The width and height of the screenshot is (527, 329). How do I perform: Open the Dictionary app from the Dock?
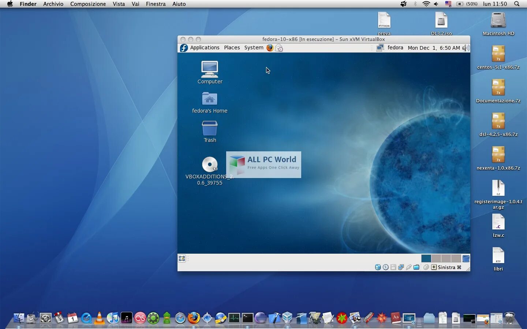(396, 318)
